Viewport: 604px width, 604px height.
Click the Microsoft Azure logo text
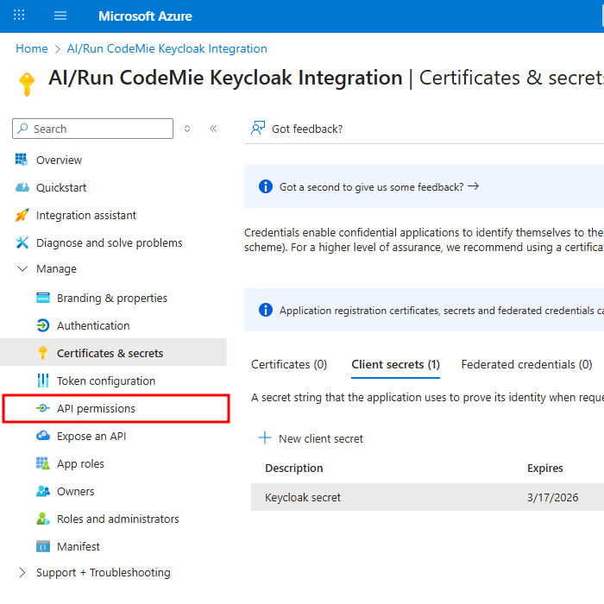(x=145, y=16)
